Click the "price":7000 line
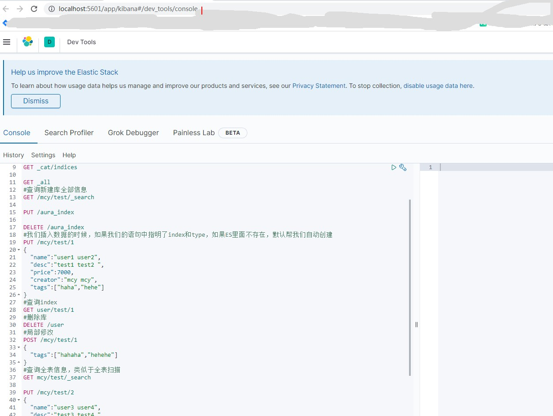553x416 pixels. pyautogui.click(x=52, y=272)
